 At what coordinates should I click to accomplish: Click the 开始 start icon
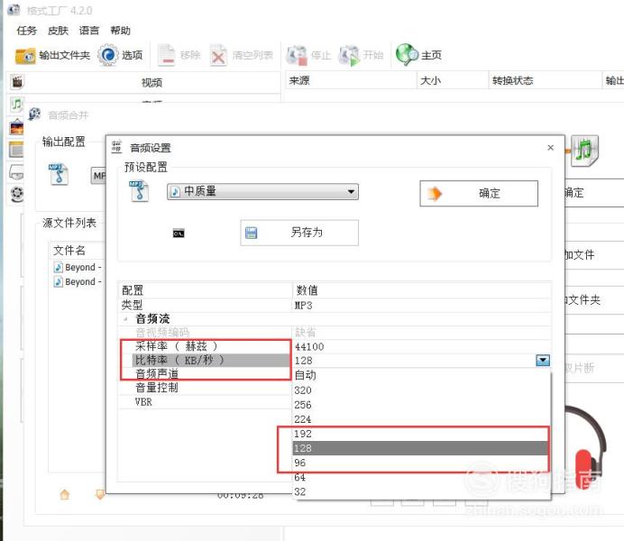[349, 55]
